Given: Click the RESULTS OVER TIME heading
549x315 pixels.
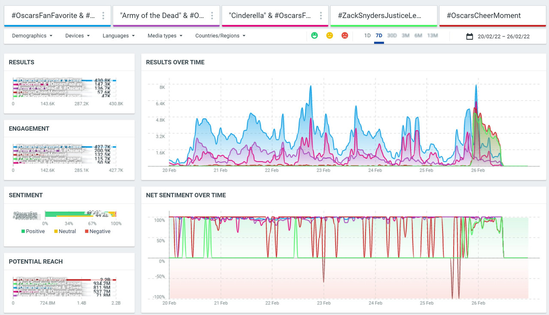Looking at the screenshot, I should [x=175, y=62].
